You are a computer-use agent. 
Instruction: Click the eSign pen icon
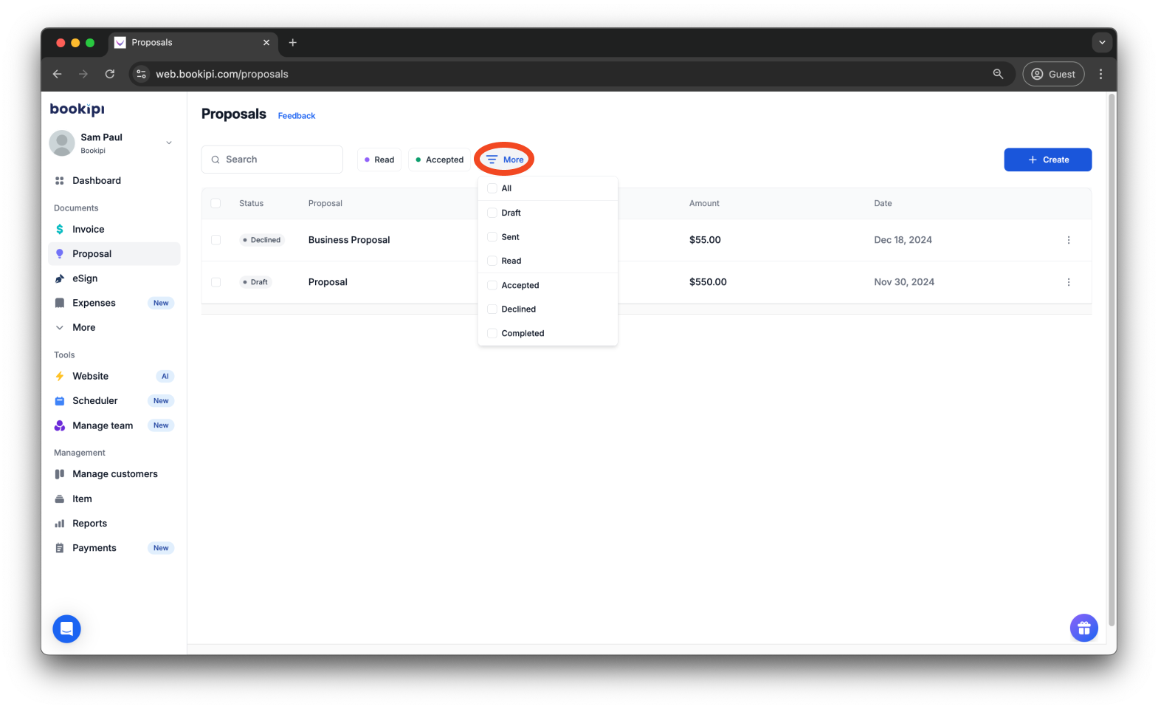point(60,278)
